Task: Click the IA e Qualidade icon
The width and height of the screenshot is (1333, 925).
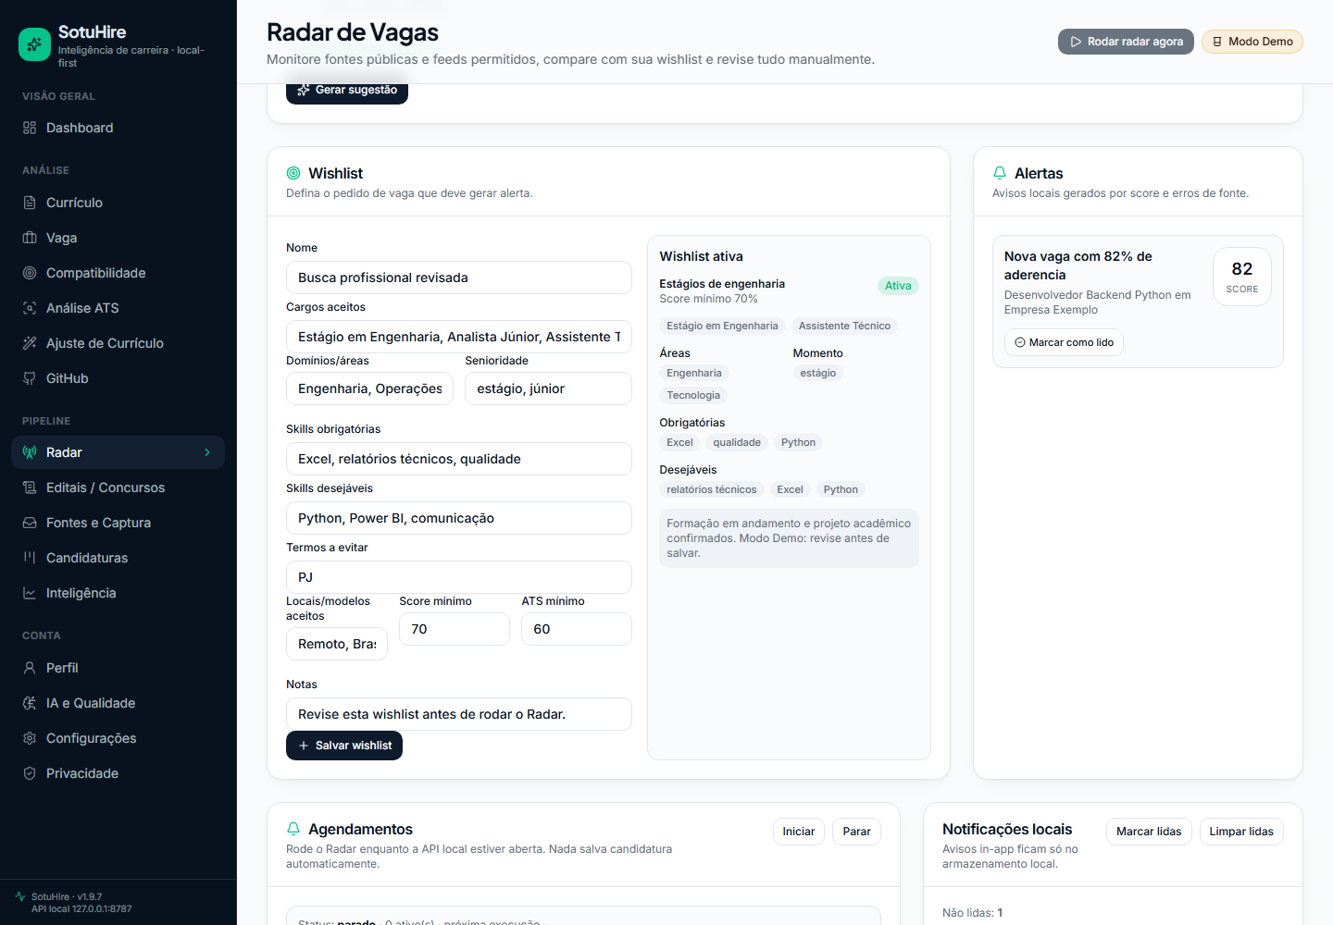Action: click(30, 703)
